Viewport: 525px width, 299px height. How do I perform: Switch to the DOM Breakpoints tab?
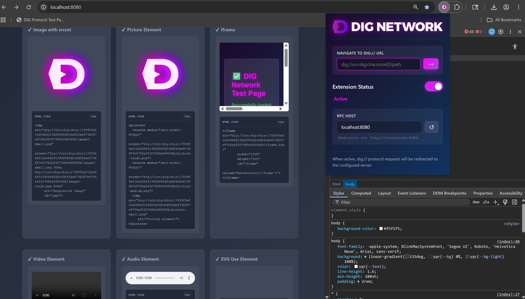click(x=449, y=193)
